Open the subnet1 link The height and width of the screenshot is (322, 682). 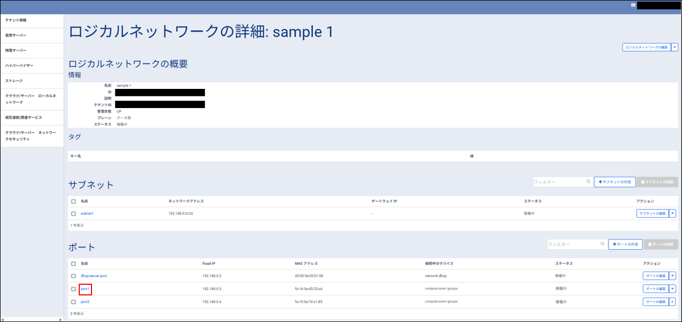pyautogui.click(x=87, y=213)
